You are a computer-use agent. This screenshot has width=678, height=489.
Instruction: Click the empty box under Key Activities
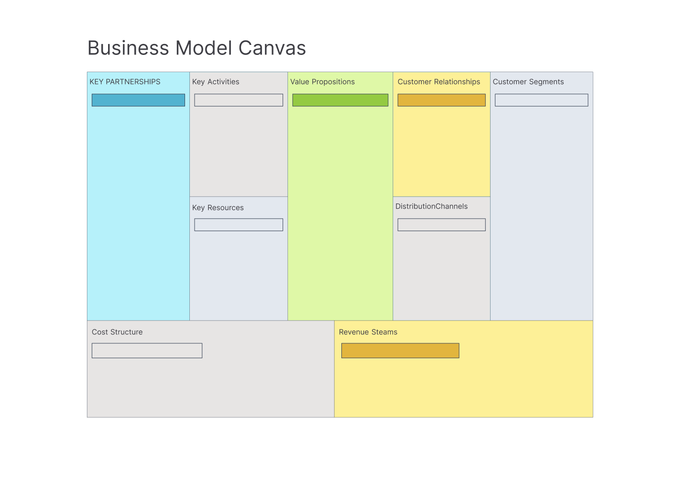239,100
